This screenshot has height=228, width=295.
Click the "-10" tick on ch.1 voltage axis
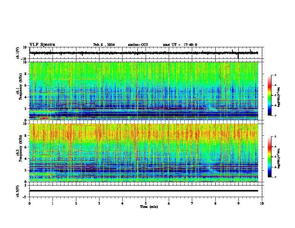24,59
